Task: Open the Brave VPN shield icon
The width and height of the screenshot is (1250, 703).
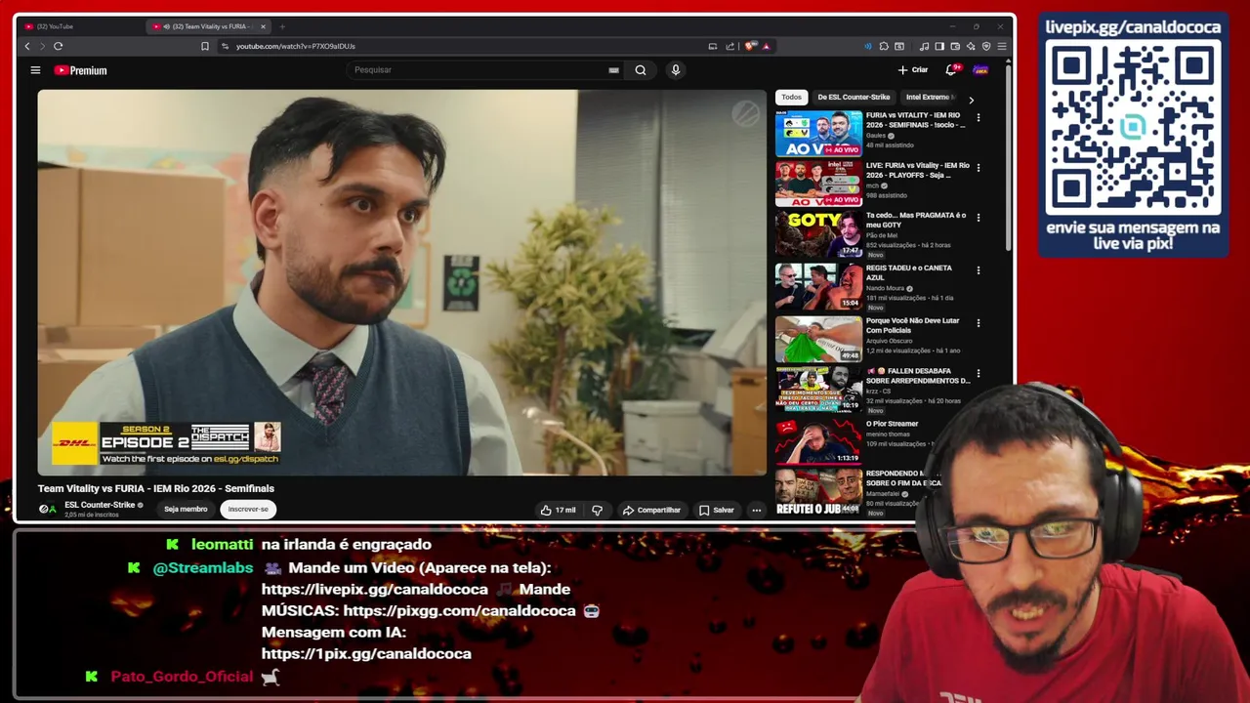Action: point(986,46)
